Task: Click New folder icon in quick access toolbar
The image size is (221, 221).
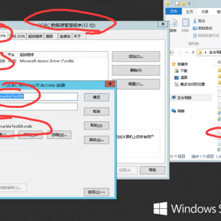Action: [x=184, y=3]
